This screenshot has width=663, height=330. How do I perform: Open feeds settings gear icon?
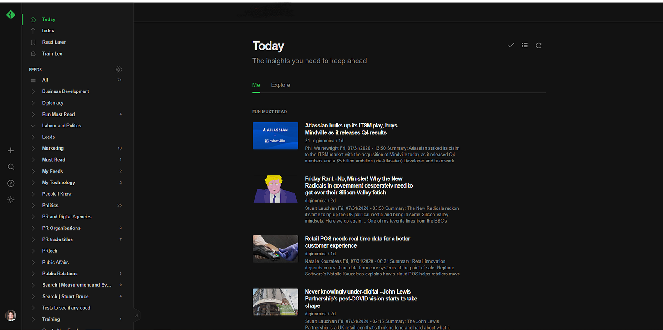pyautogui.click(x=119, y=70)
